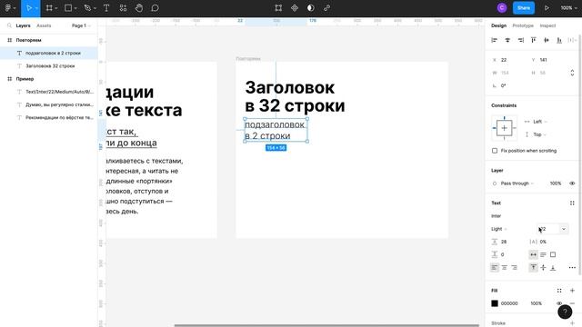
Task: Click the contrast Mask icon in toolbar
Action: coord(311,8)
